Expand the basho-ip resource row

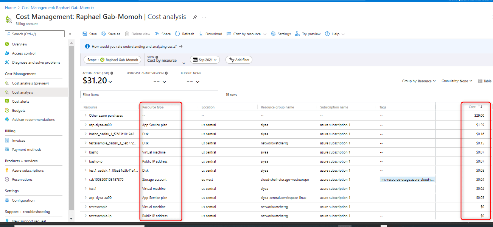(x=86, y=161)
